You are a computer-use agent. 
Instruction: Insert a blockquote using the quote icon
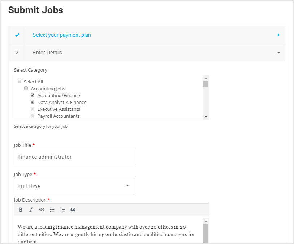(73, 209)
